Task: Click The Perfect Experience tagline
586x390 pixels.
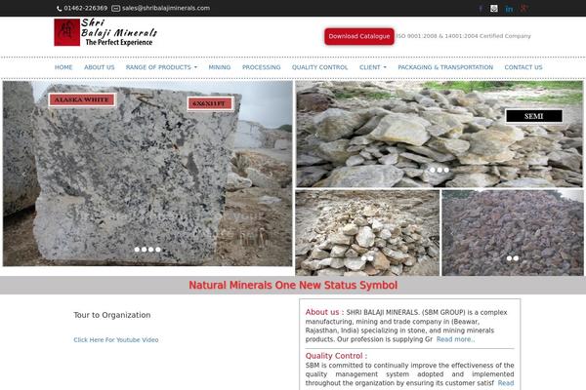Action: pos(119,42)
